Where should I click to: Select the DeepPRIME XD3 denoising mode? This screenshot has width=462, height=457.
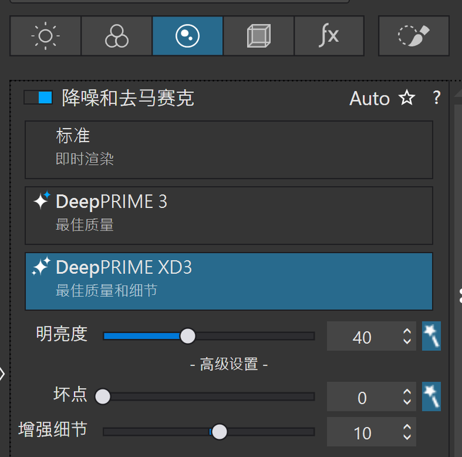click(x=229, y=281)
